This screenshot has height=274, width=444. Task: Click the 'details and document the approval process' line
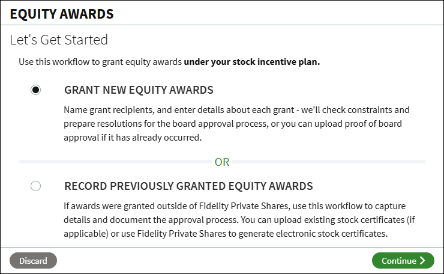[239, 220]
